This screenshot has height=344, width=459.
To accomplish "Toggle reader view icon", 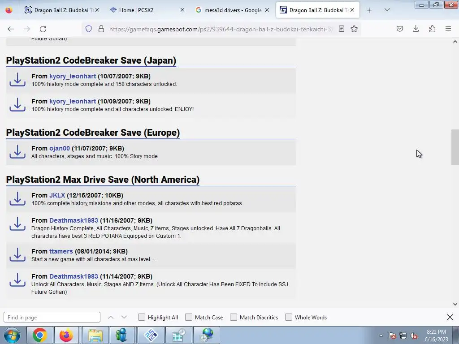I will [x=341, y=29].
